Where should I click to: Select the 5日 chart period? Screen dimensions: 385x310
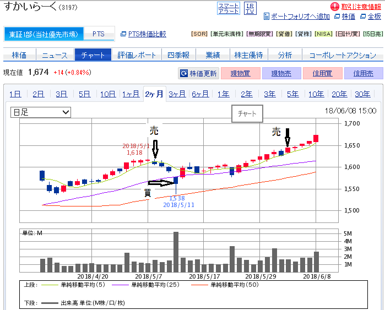84,94
